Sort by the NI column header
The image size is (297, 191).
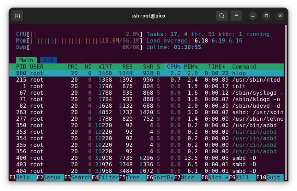pos(88,67)
